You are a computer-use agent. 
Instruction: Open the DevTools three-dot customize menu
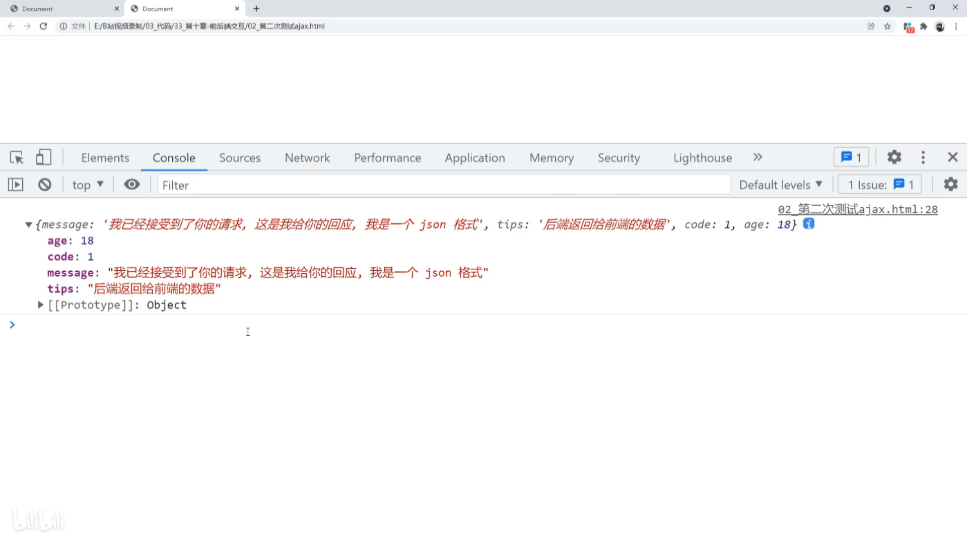tap(923, 157)
